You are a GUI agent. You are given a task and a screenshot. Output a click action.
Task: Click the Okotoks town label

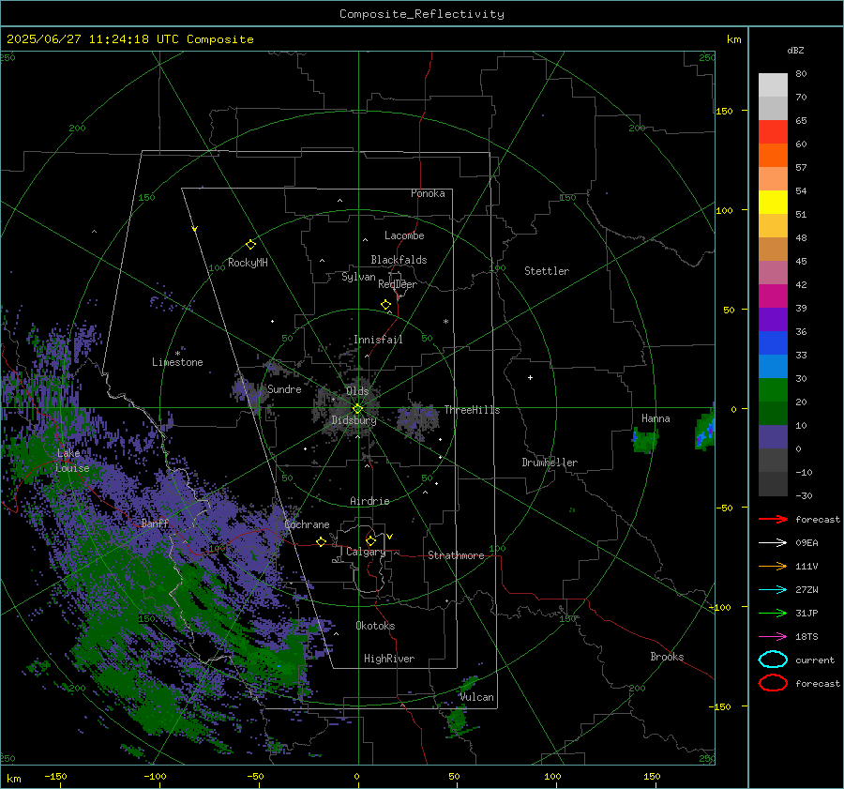[375, 626]
